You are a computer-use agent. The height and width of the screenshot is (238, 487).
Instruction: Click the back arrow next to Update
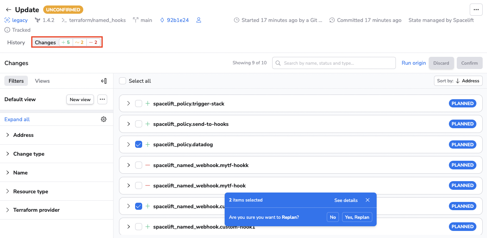pos(8,10)
